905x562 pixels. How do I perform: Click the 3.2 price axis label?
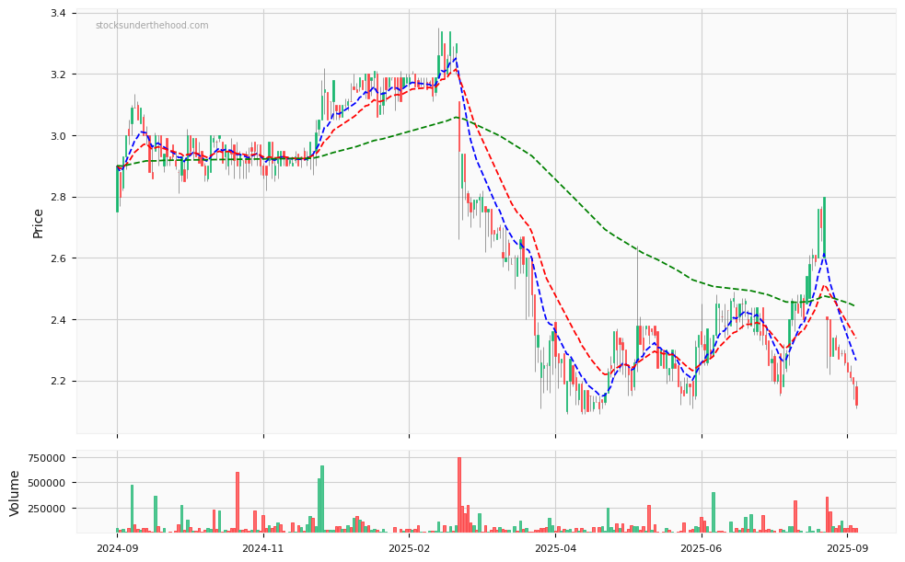point(58,75)
